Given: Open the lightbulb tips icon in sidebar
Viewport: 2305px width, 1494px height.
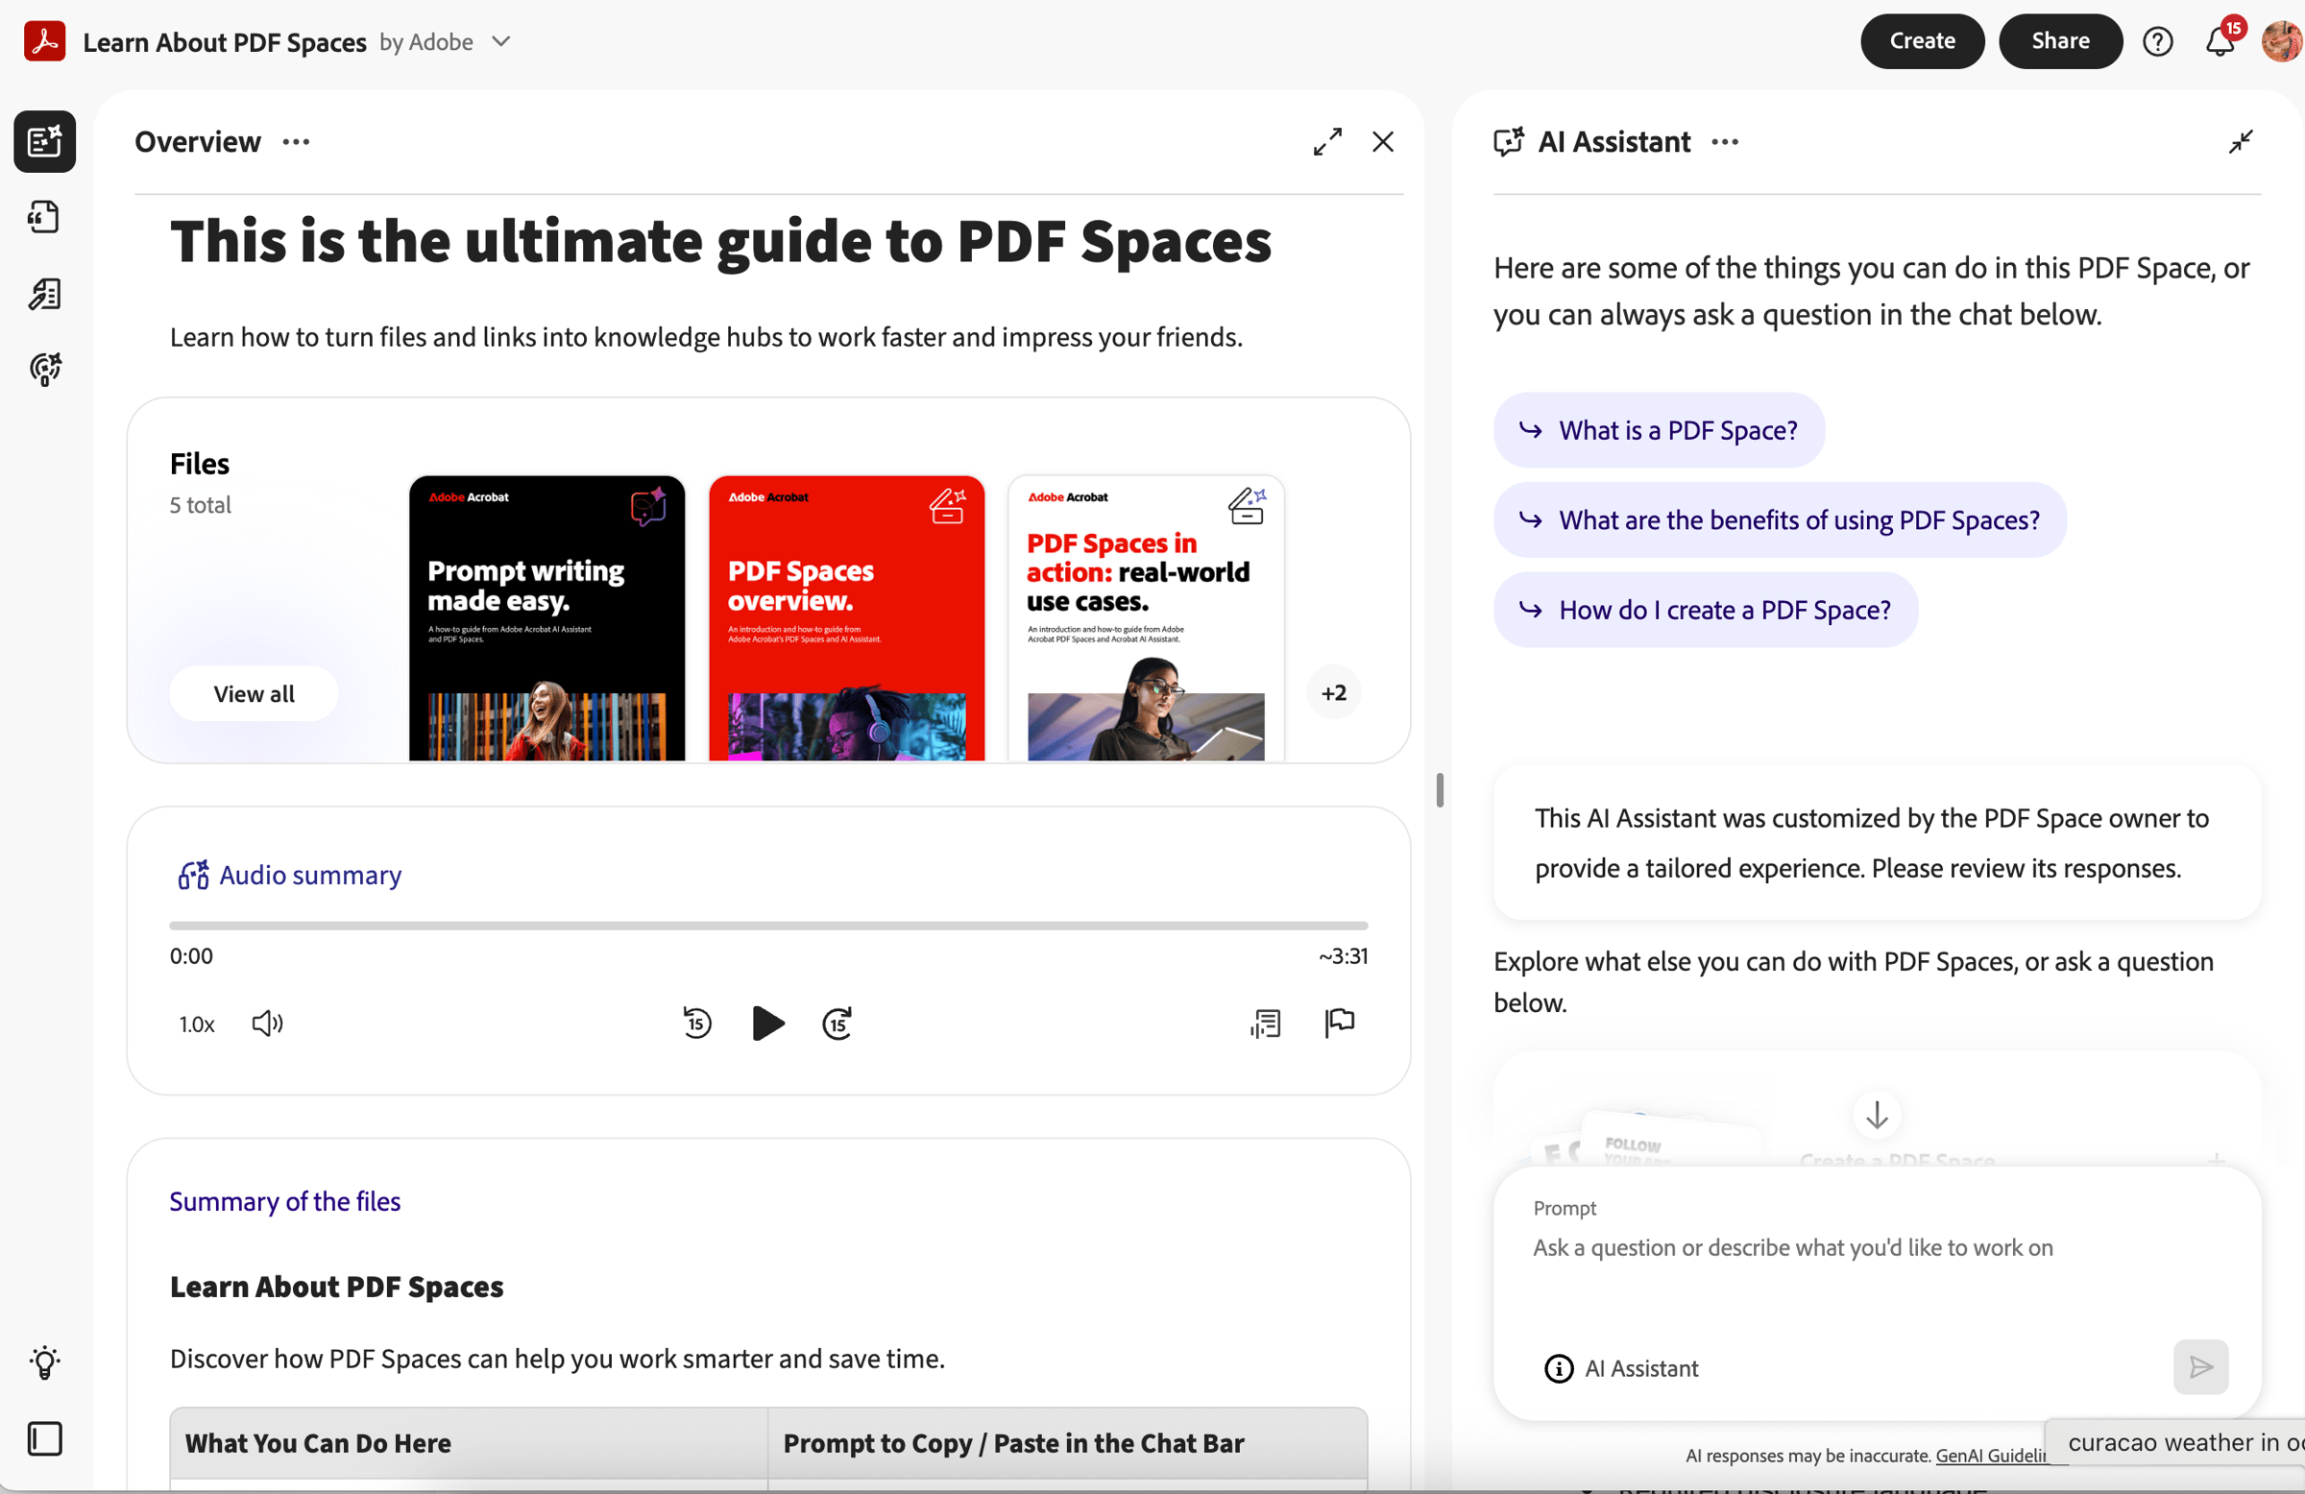Looking at the screenshot, I should coord(44,1362).
